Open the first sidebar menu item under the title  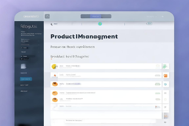coord(23,32)
